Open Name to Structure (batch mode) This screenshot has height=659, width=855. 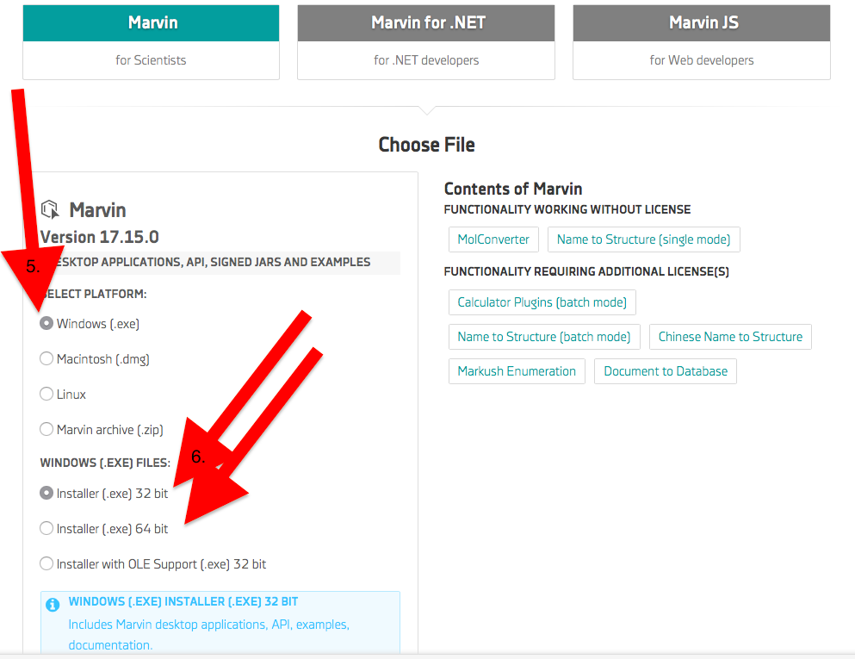544,337
